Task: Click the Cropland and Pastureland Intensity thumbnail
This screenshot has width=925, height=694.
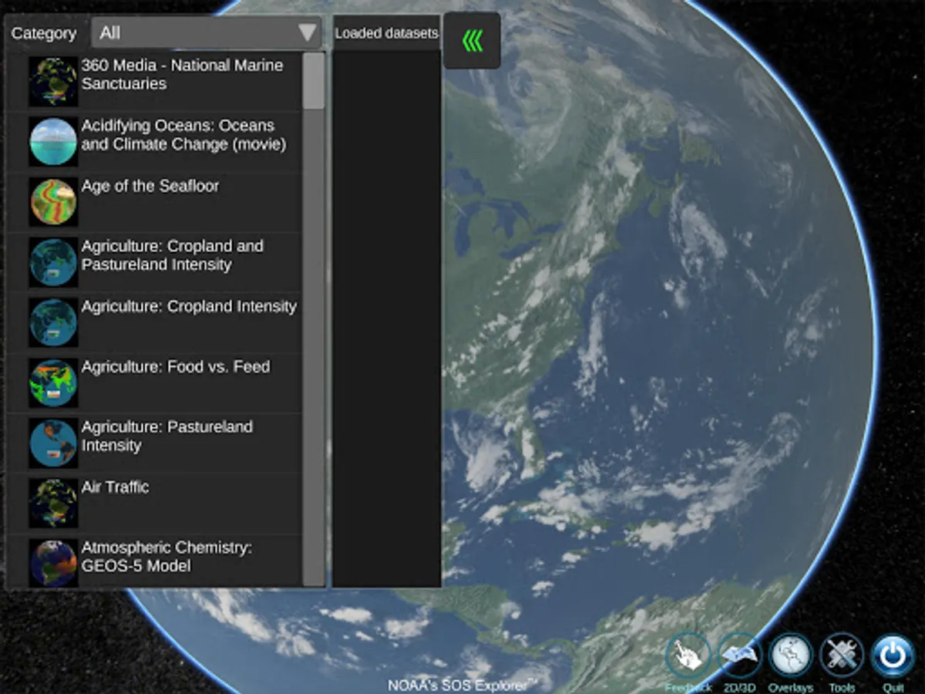Action: pos(53,261)
